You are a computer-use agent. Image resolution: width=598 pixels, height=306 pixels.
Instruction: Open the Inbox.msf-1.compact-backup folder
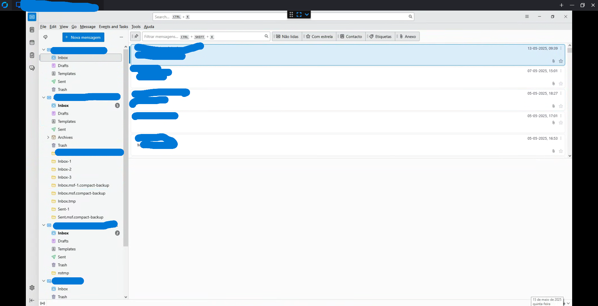pyautogui.click(x=81, y=185)
